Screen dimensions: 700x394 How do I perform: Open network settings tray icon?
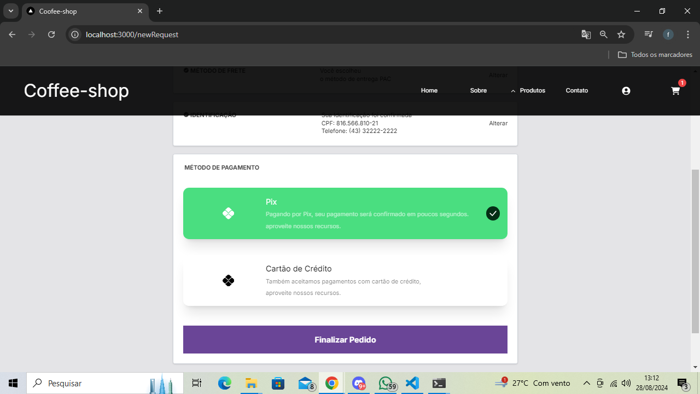click(x=614, y=383)
